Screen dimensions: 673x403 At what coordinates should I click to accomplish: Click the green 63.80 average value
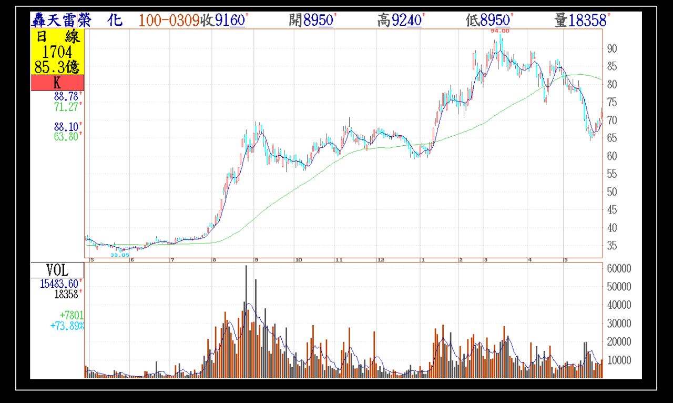coord(66,137)
